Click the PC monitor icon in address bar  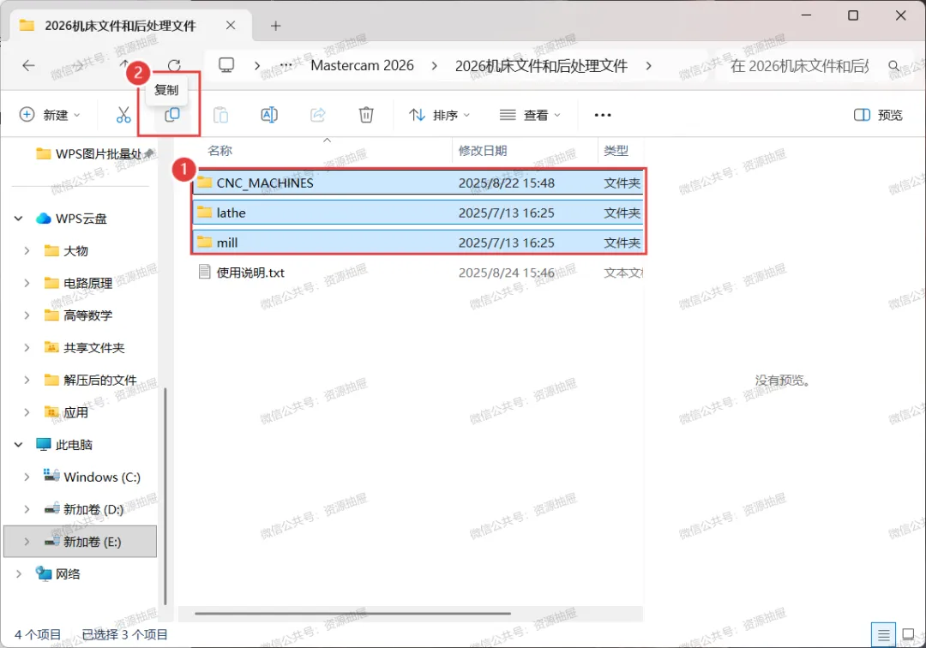(226, 65)
